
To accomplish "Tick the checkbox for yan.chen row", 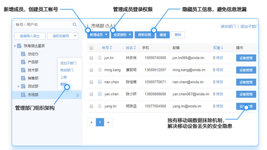I will [x=91, y=94].
